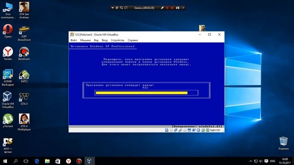
Task: Click the shared folders indicator in VirtualBox status bar
Action: (x=185, y=130)
